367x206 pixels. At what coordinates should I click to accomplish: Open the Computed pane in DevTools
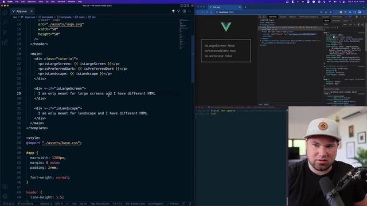(336, 21)
